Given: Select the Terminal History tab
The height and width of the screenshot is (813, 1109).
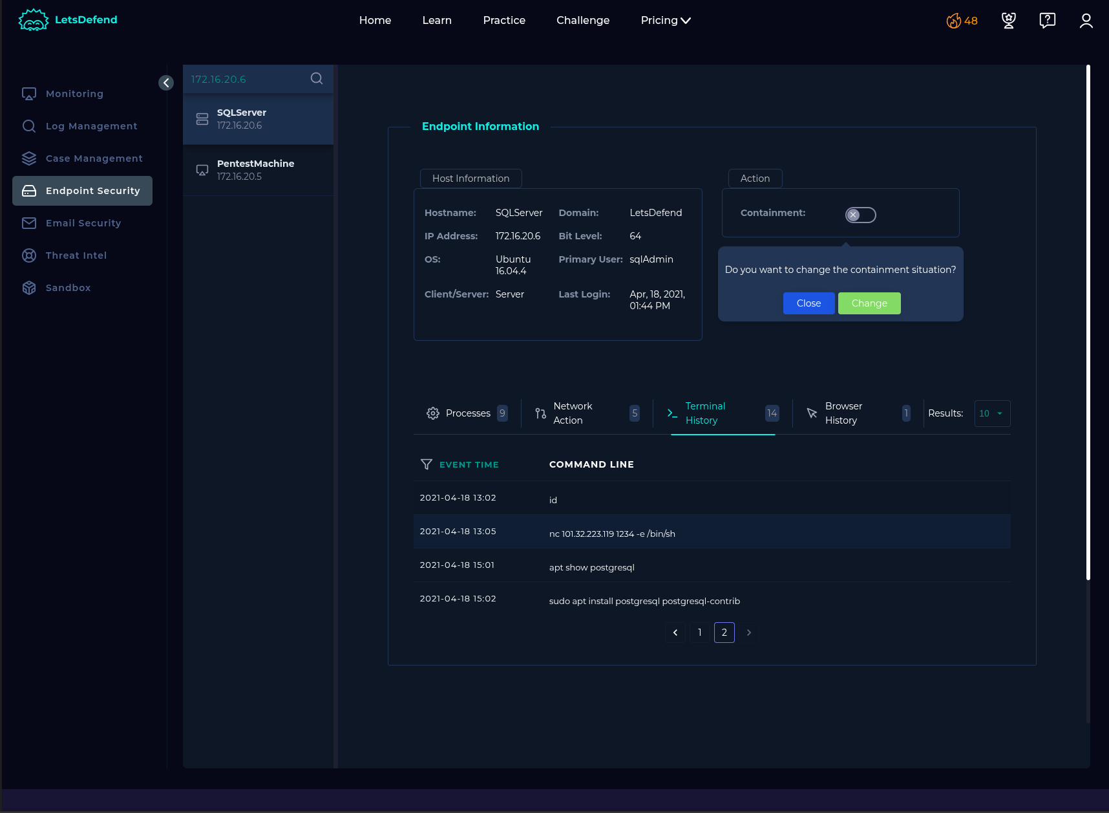Looking at the screenshot, I should pyautogui.click(x=723, y=413).
